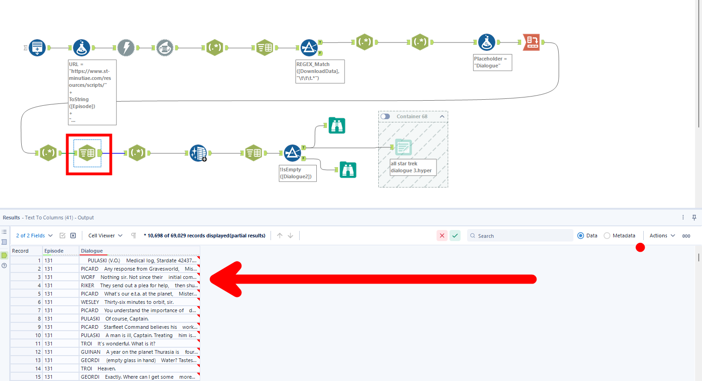Click the GUINAN dialogue cell in record 12
The height and width of the screenshot is (381, 702).
click(139, 352)
